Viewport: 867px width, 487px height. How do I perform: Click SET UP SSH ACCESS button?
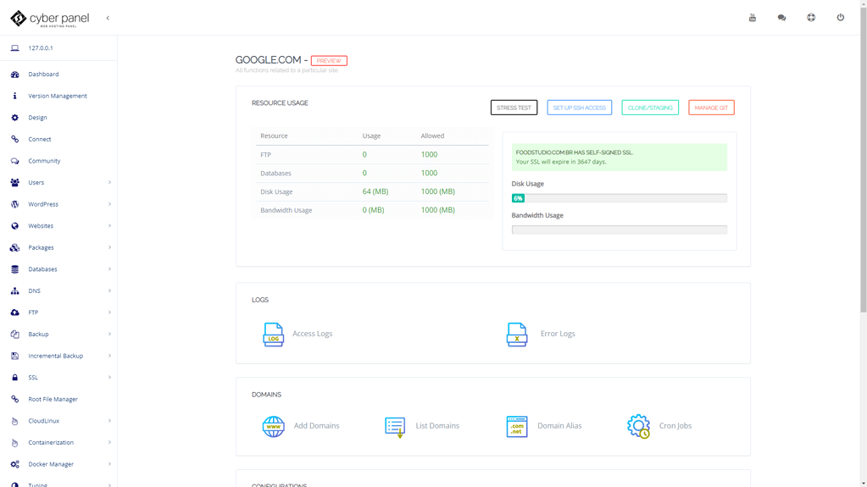point(580,108)
